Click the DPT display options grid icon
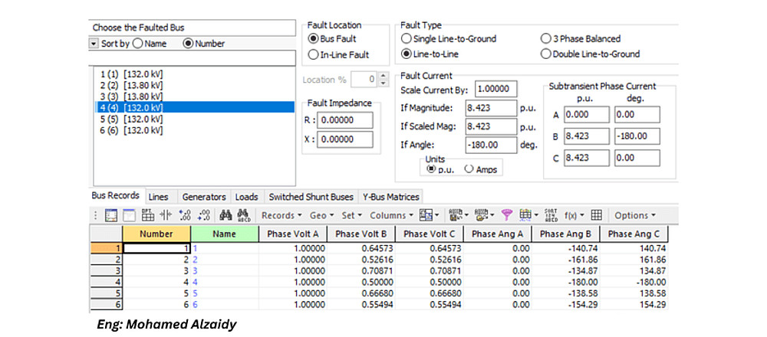Screen dimensions: 767x337 [x=148, y=215]
